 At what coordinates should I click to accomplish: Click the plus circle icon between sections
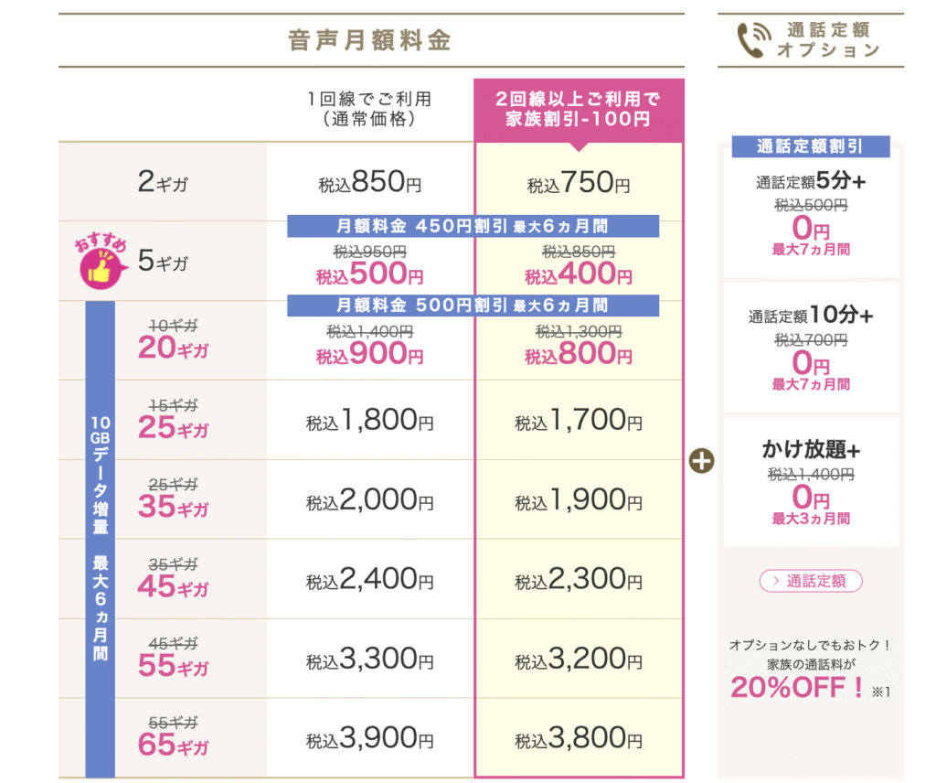(701, 461)
